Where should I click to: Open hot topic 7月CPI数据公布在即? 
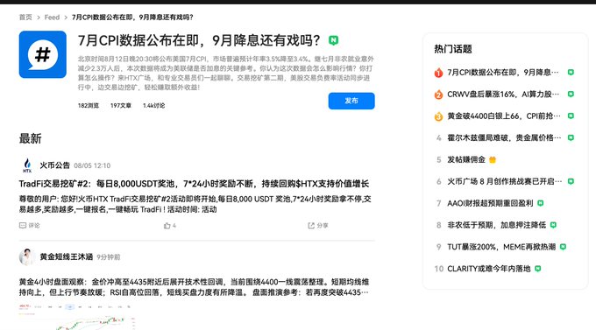click(503, 72)
